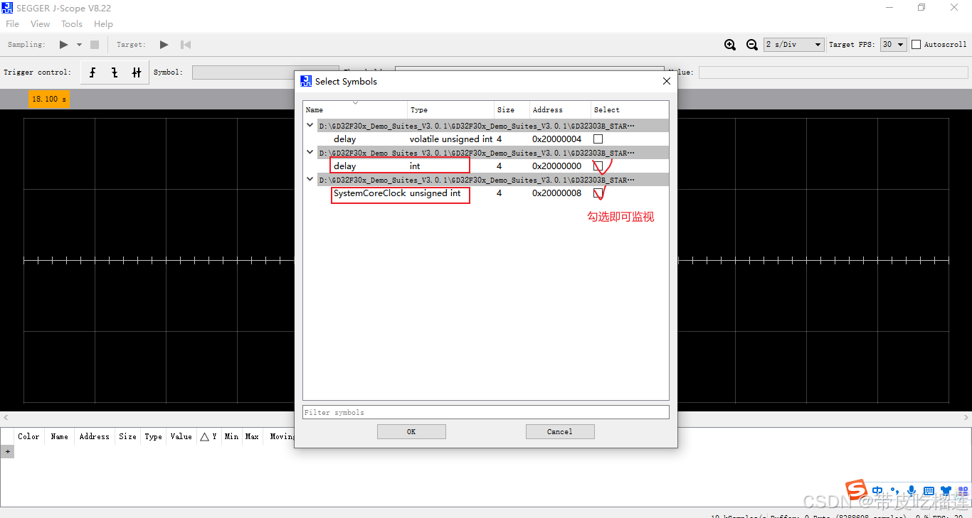Open the Target FPS 30 dropdown
972x518 pixels.
click(x=893, y=45)
